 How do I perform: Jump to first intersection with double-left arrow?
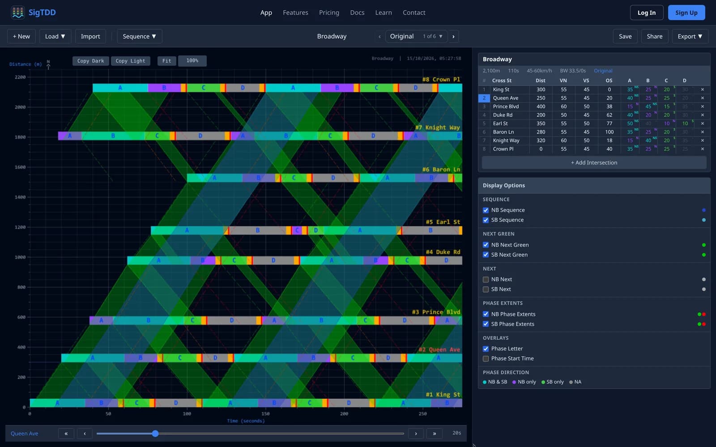coord(66,433)
